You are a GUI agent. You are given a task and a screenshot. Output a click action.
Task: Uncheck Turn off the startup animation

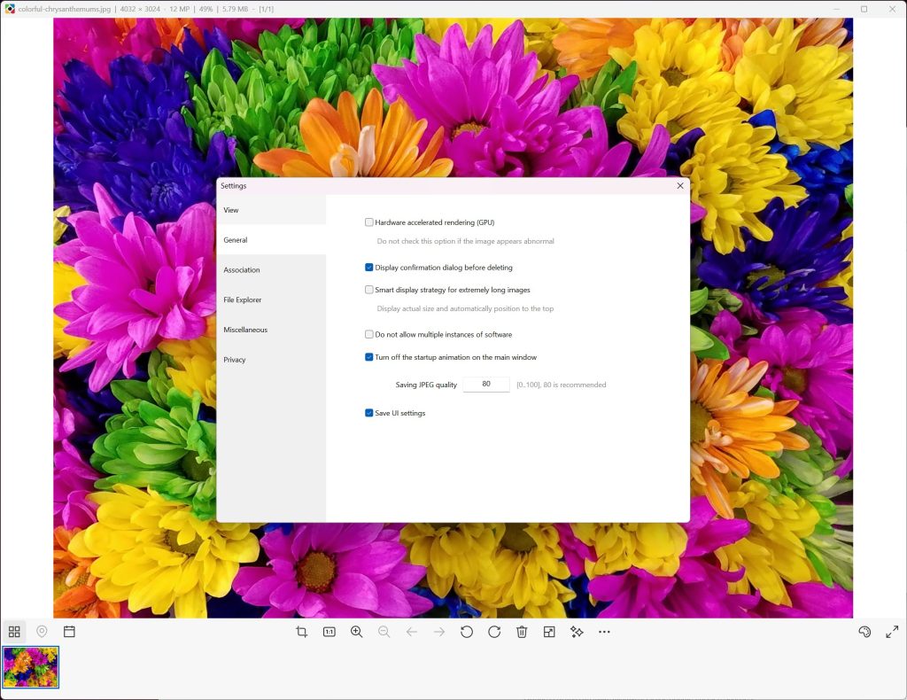pos(369,357)
